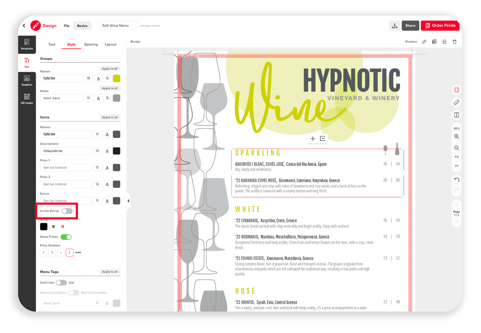Click the Share button
The height and width of the screenshot is (333, 481).
pos(410,26)
